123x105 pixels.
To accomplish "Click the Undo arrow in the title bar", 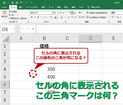I will [21, 3].
